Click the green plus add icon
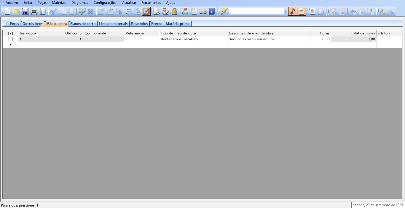This screenshot has width=405, height=208. (x=82, y=12)
